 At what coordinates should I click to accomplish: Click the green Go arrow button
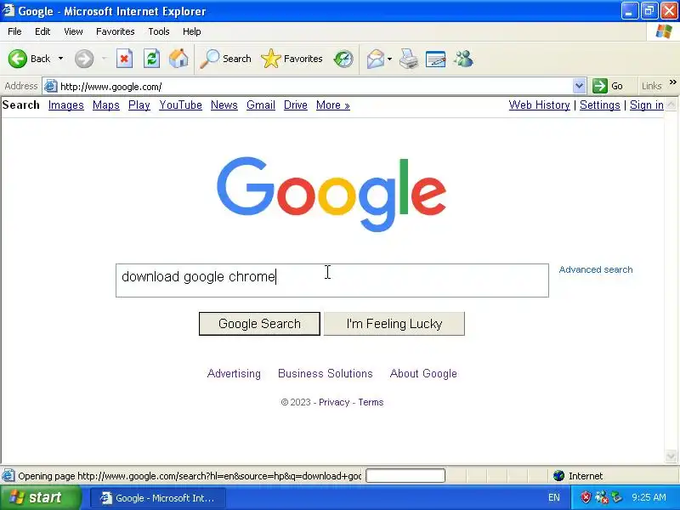600,86
